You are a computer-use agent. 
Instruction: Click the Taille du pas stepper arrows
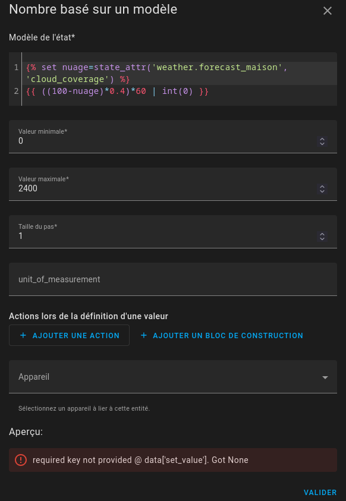(322, 237)
